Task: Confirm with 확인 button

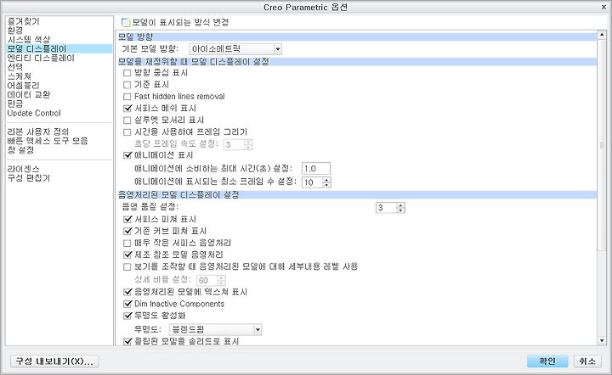Action: click(x=547, y=361)
